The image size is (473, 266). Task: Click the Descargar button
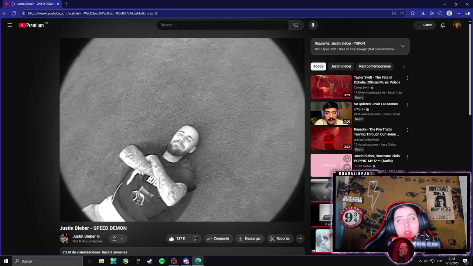(x=250, y=239)
